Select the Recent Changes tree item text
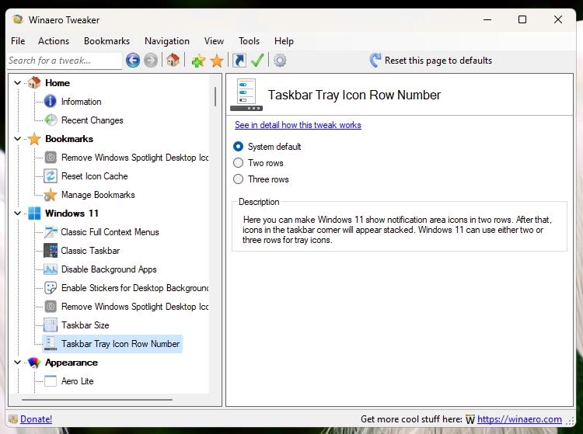 click(x=92, y=120)
